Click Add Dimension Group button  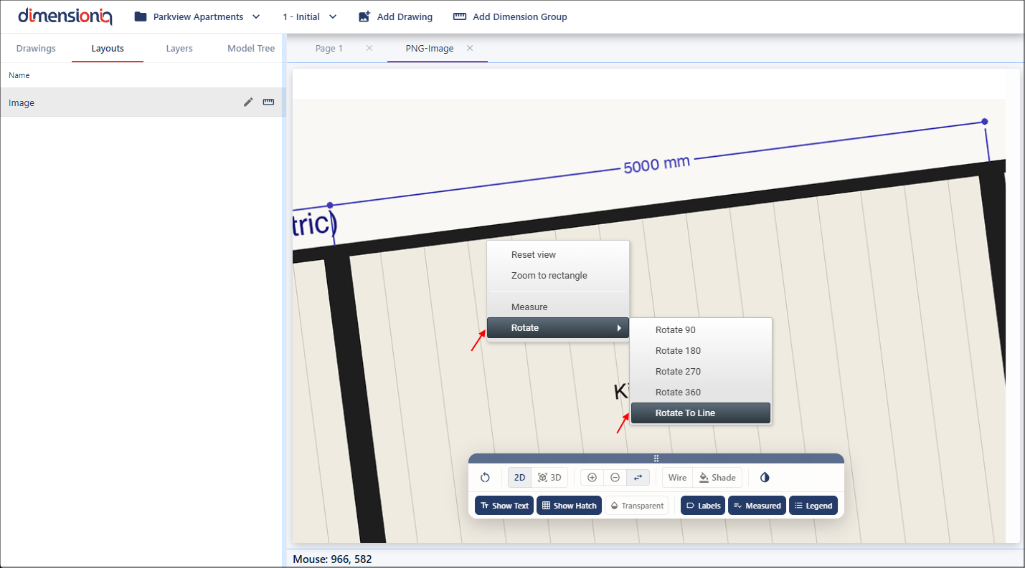pyautogui.click(x=510, y=16)
